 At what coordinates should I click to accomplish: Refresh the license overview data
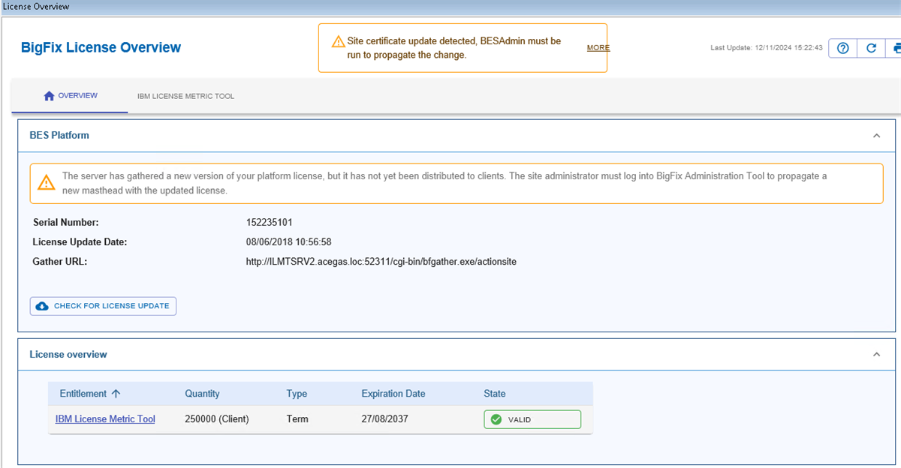pyautogui.click(x=871, y=47)
